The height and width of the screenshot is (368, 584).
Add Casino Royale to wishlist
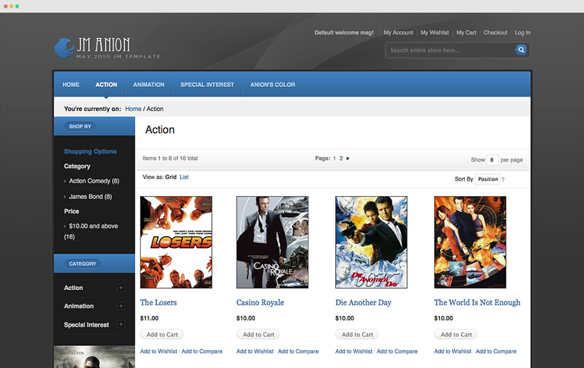[255, 352]
